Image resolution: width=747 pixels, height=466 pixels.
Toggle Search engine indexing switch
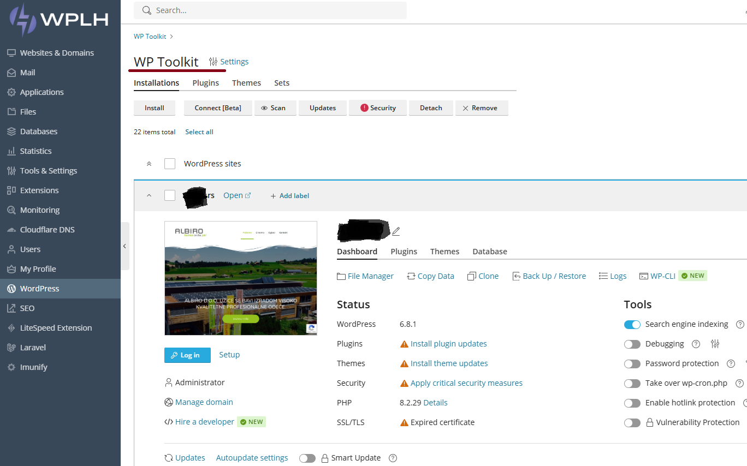(x=632, y=325)
